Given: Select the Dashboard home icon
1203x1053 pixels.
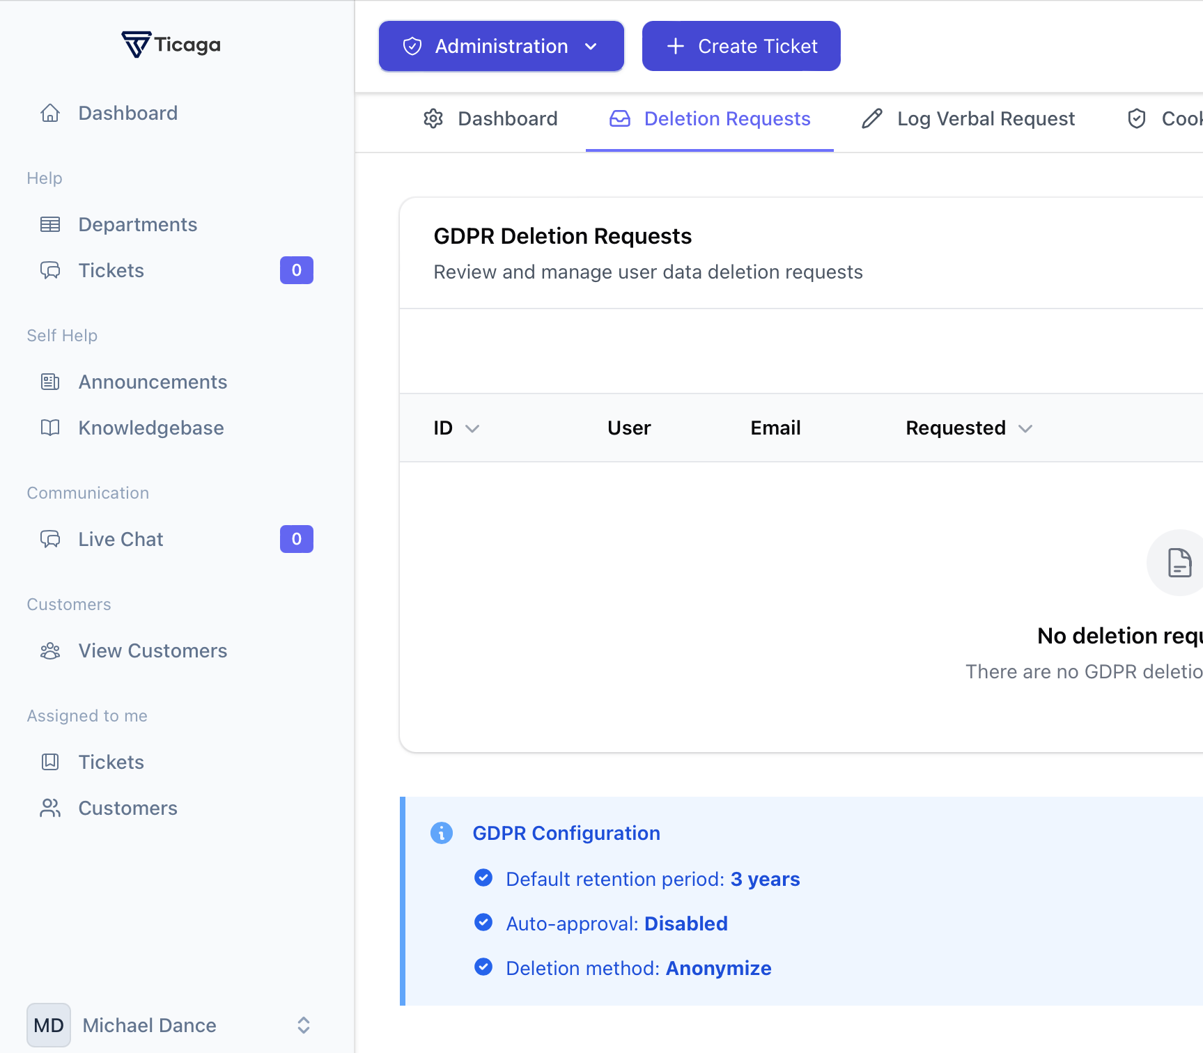Looking at the screenshot, I should click(x=49, y=112).
